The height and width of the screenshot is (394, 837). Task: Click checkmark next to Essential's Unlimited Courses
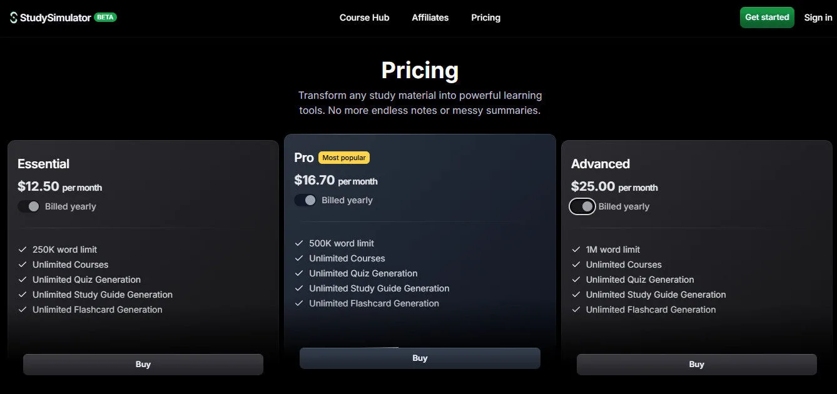pyautogui.click(x=23, y=265)
